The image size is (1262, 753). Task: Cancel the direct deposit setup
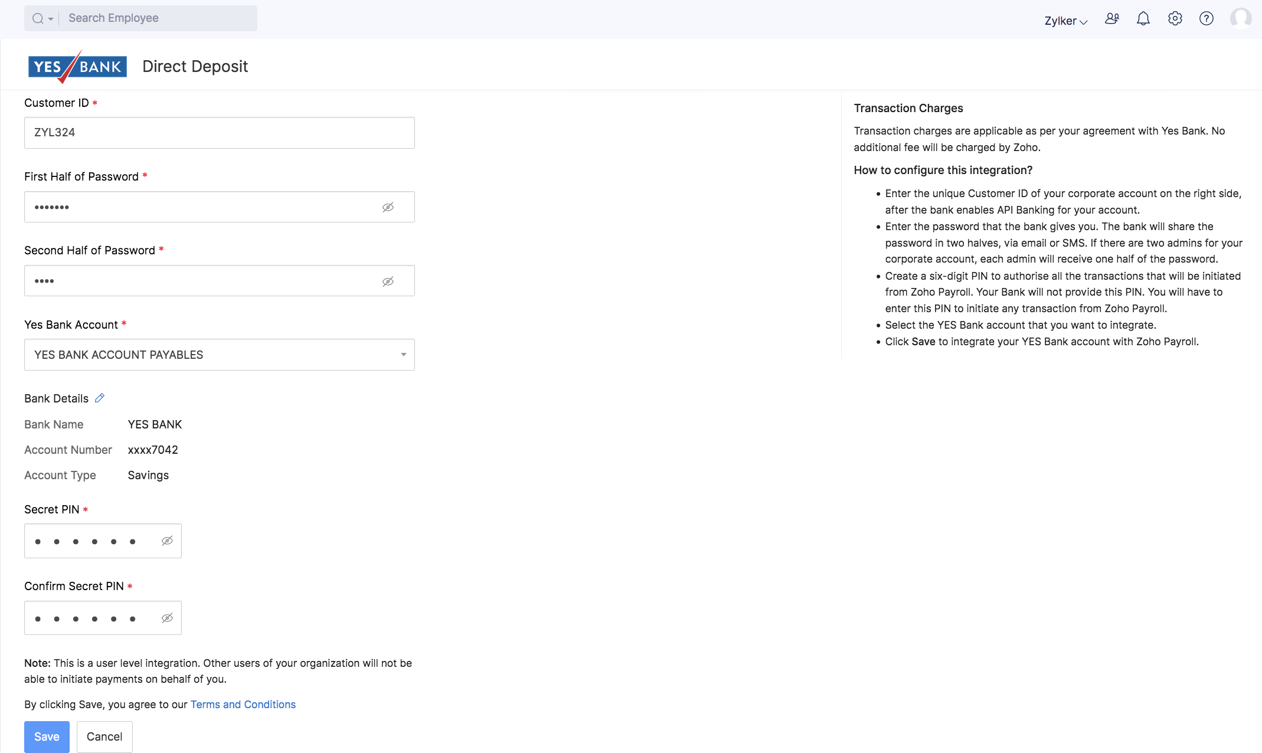point(104,736)
